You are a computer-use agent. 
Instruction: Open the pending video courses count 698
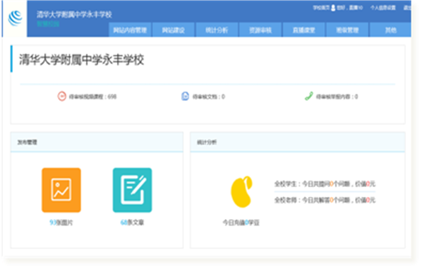[x=92, y=97]
